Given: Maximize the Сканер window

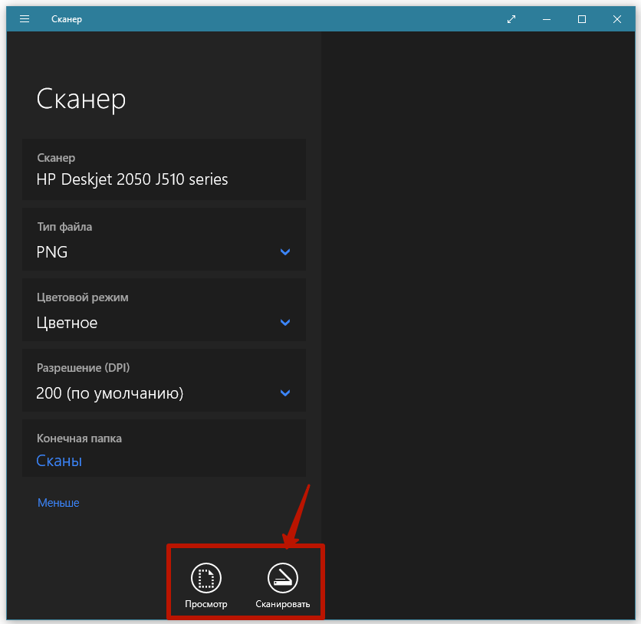Looking at the screenshot, I should pyautogui.click(x=582, y=19).
